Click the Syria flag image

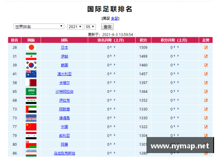click(31, 136)
